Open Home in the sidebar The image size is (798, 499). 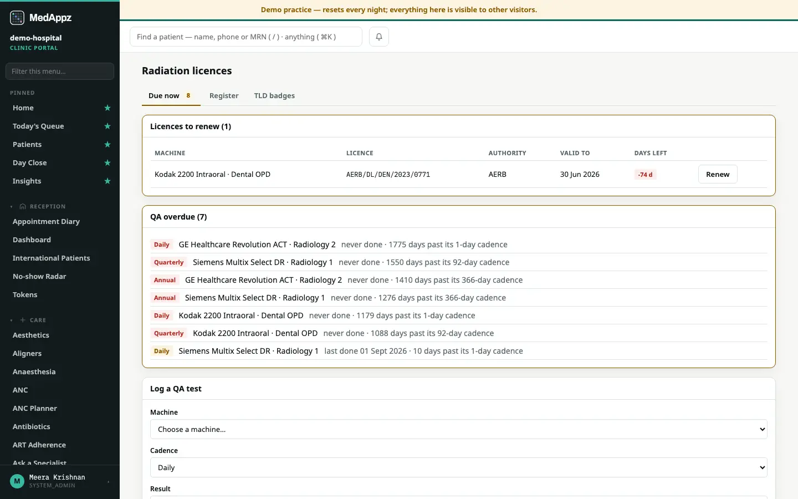point(23,108)
